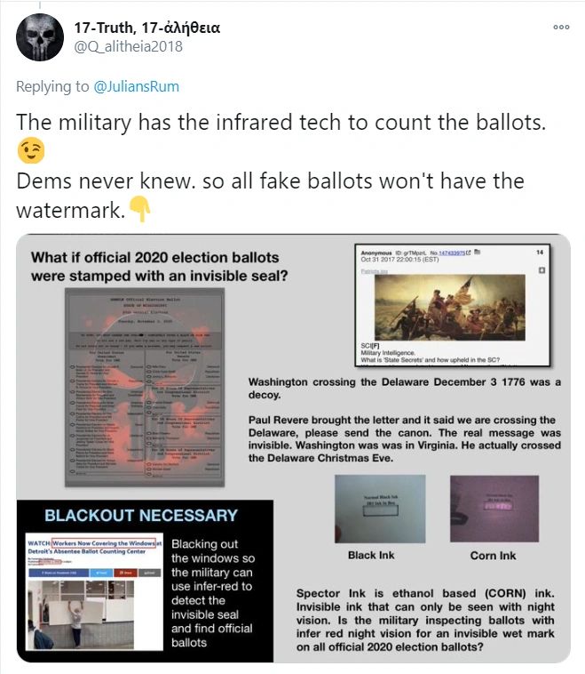Open the @JuliansRum profile link
Viewport: 585px width, 674px height.
click(x=136, y=86)
